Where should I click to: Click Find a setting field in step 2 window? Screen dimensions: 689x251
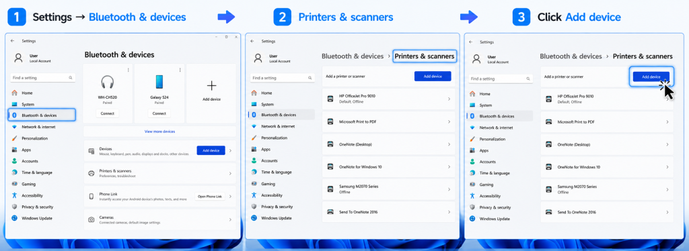pos(283,78)
